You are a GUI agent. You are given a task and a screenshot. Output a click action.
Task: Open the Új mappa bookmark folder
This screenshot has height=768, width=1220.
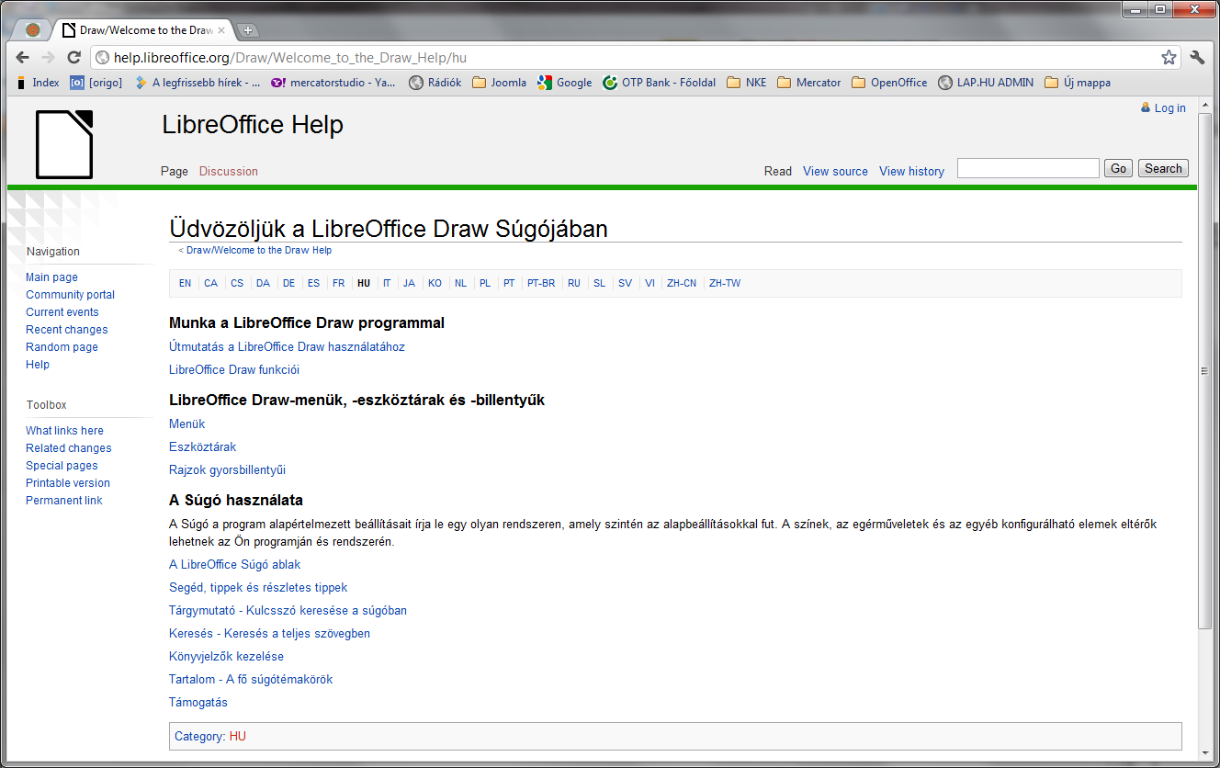point(1078,83)
